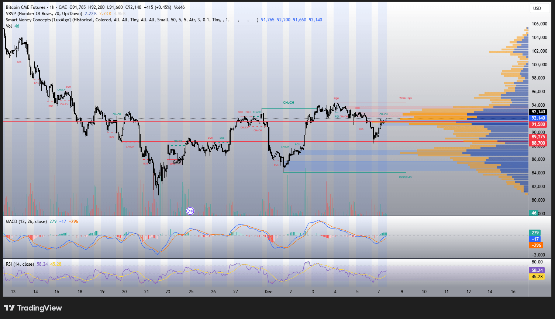The height and width of the screenshot is (319, 555).
Task: Click the purple futures contract rollover icon
Action: coord(190,211)
